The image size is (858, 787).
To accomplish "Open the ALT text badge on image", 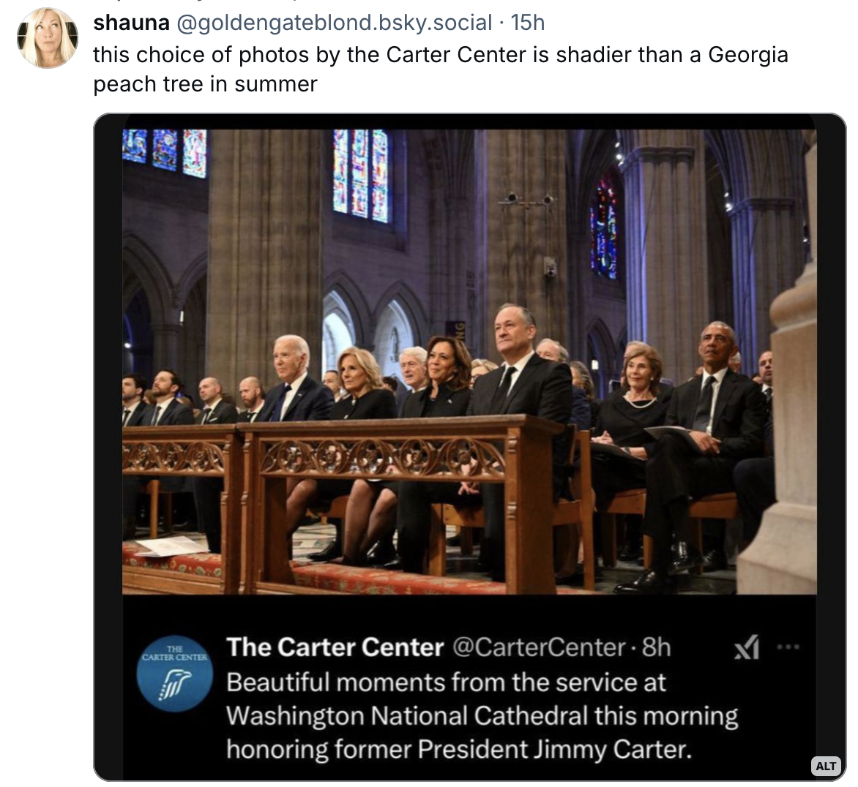I will point(825,766).
